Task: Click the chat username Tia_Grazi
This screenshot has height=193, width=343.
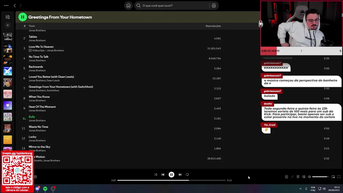Action: point(270,125)
